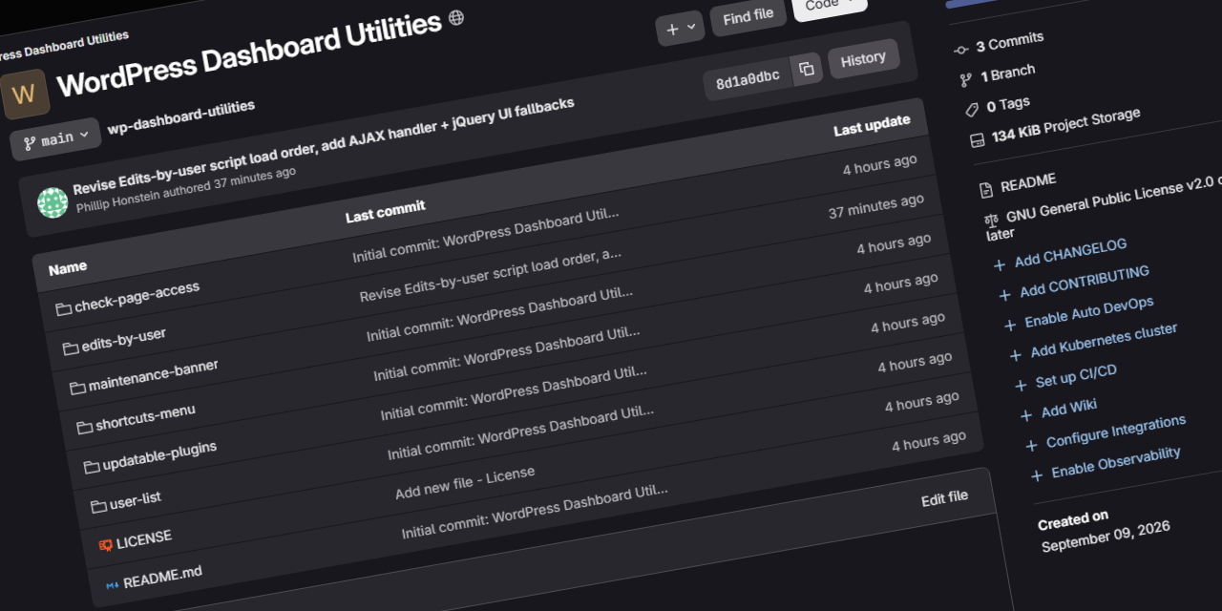Open the LICENSE file name
The image size is (1222, 611).
pyautogui.click(x=144, y=538)
